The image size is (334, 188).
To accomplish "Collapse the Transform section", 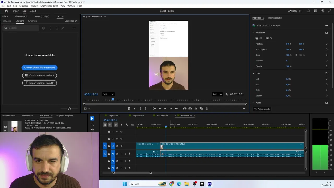I will coord(253,33).
